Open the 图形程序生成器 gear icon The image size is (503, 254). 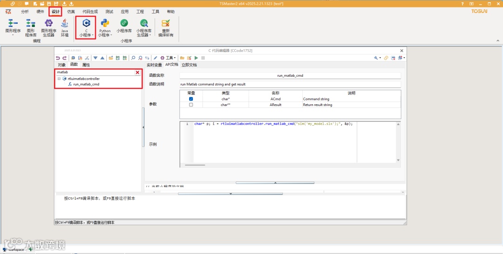pos(48,28)
